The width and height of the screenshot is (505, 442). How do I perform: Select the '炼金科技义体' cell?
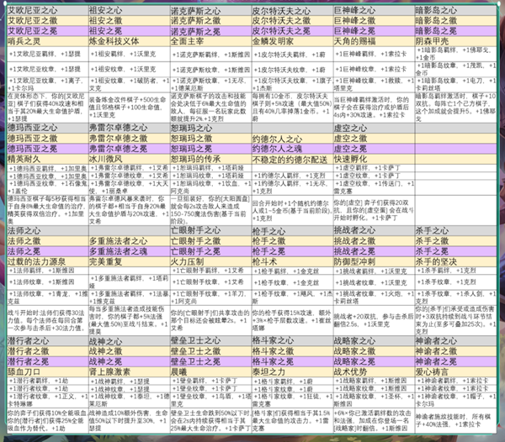tap(129, 41)
